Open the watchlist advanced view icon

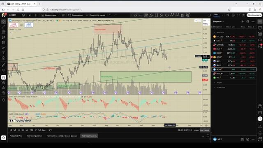click(248, 21)
